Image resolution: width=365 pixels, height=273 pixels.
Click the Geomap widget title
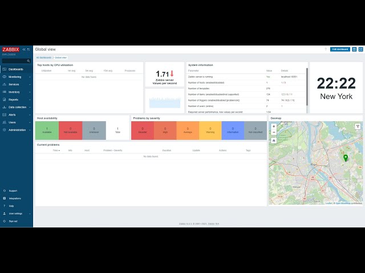(x=276, y=118)
